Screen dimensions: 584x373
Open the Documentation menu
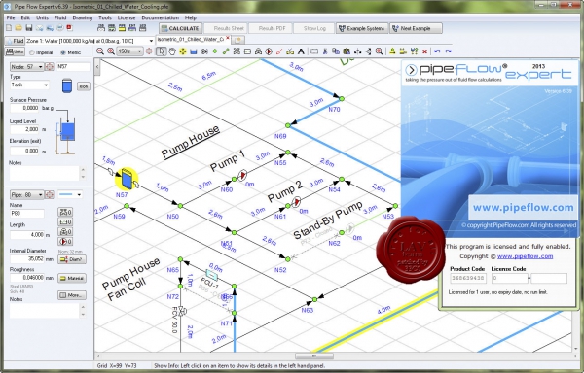click(161, 17)
